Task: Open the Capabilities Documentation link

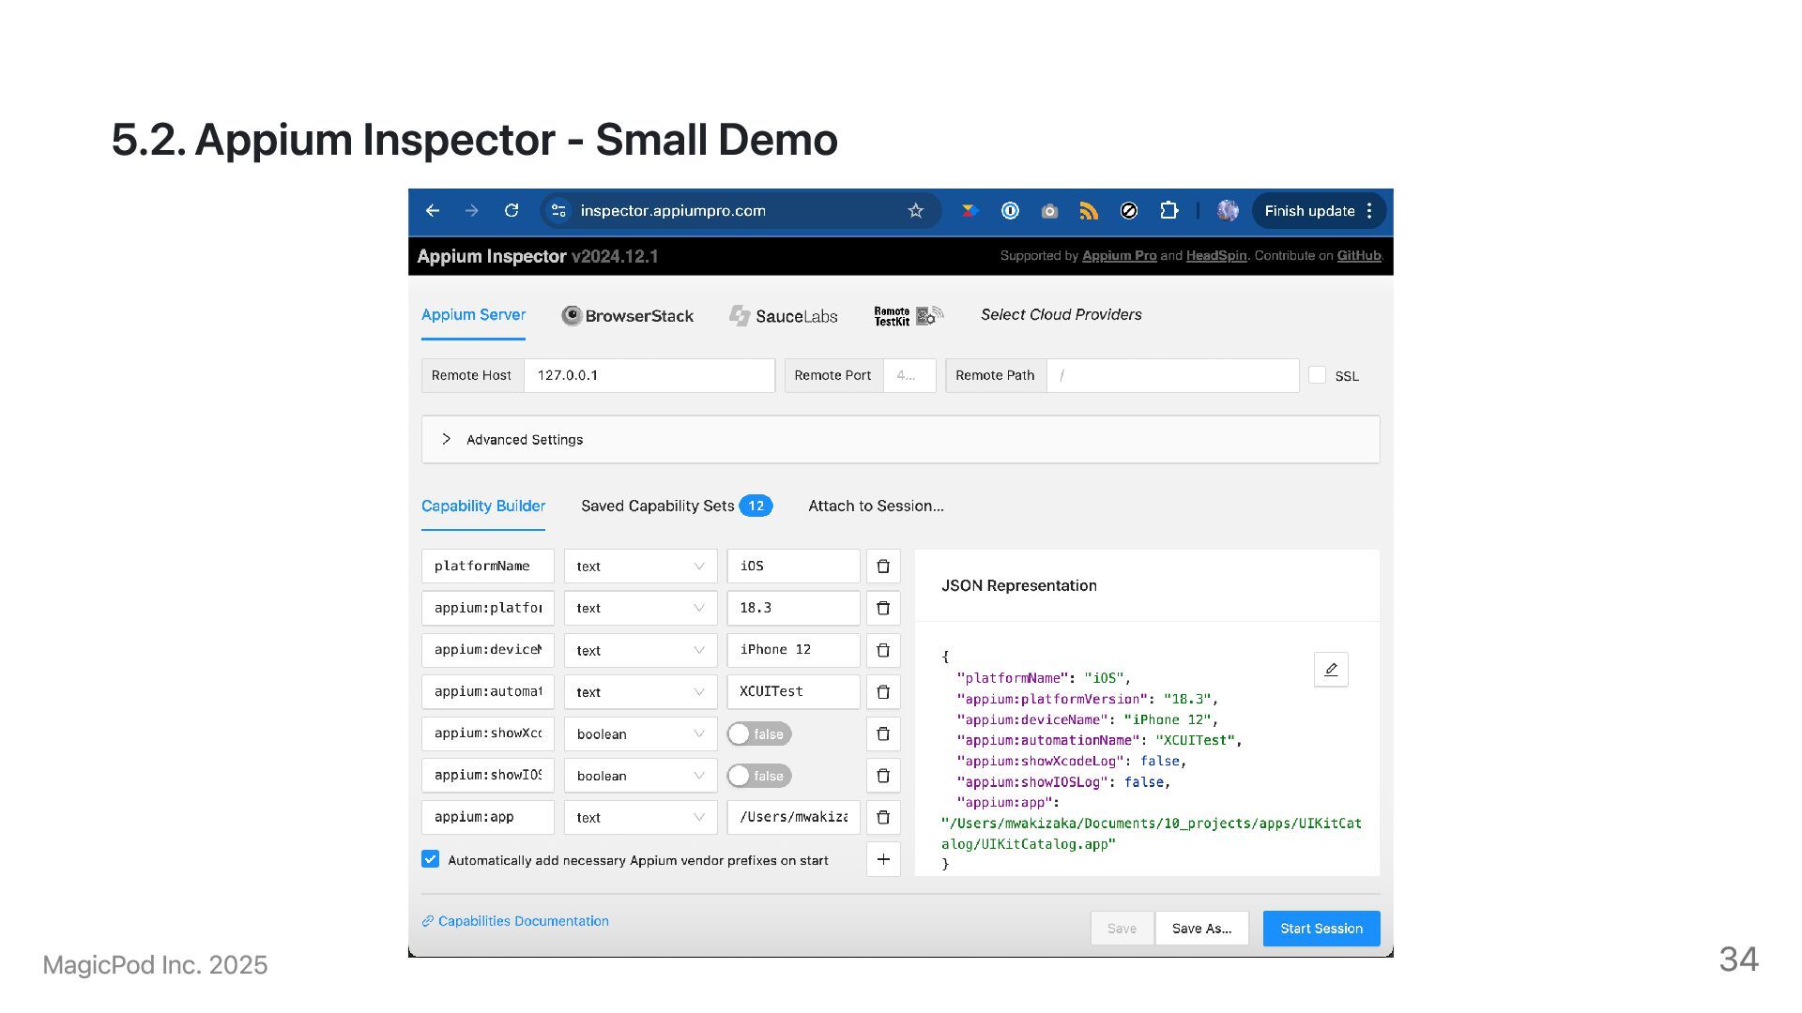Action: pyautogui.click(x=523, y=921)
